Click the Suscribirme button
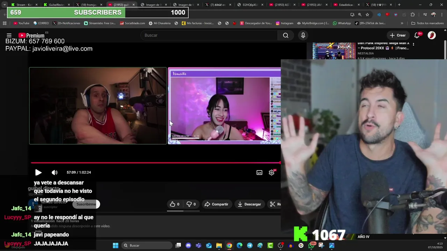Image resolution: width=447 pixels, height=251 pixels. click(x=86, y=204)
